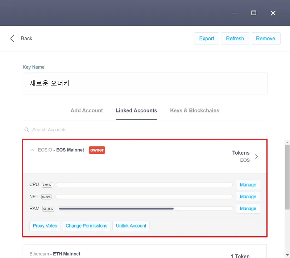Image resolution: width=290 pixels, height=258 pixels.
Task: Manage RAM resources
Action: [248, 209]
